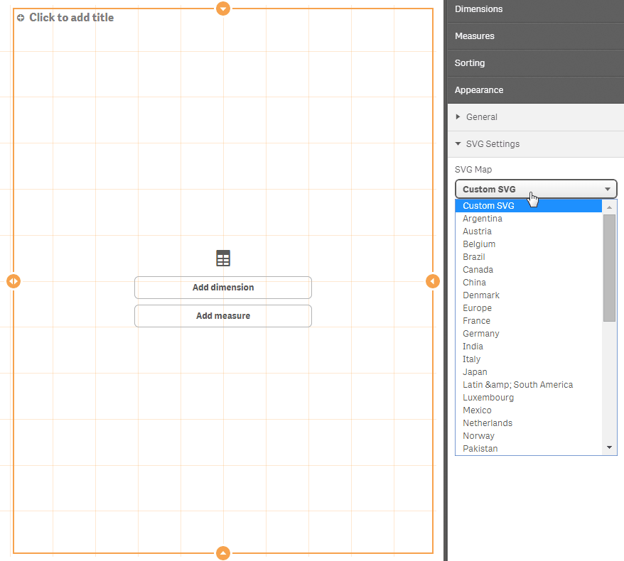Image resolution: width=624 pixels, height=561 pixels.
Task: Click the right-edge orange resize arrow
Action: [433, 281]
